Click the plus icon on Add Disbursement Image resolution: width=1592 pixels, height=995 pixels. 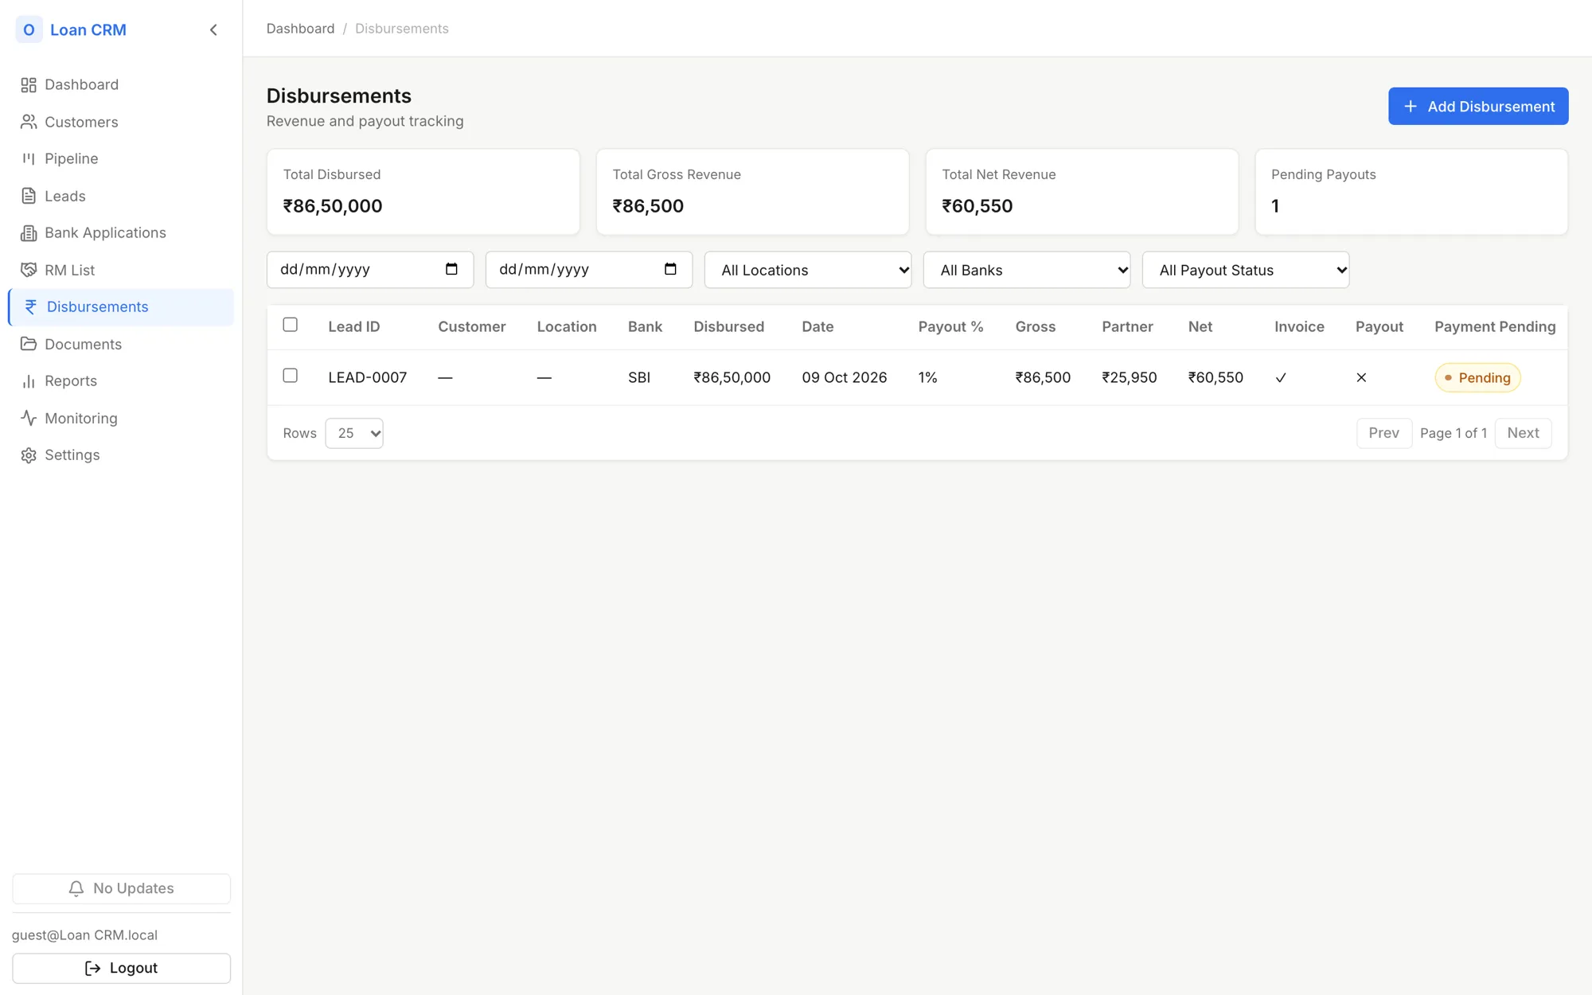click(x=1411, y=106)
